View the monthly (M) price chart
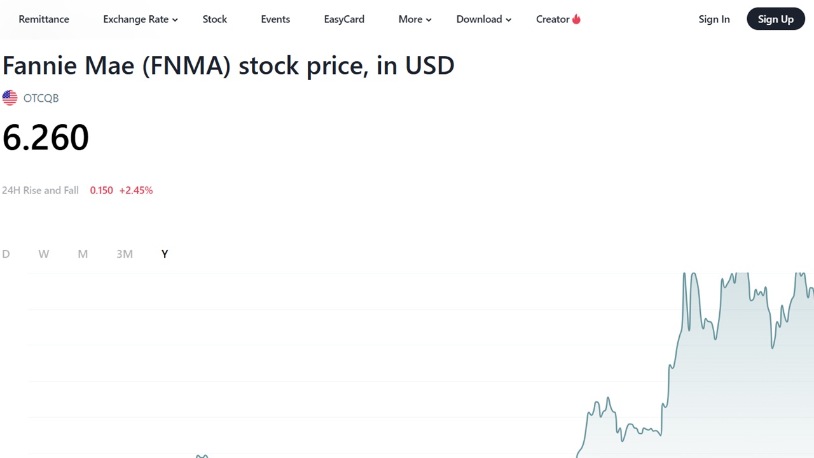 coord(83,254)
